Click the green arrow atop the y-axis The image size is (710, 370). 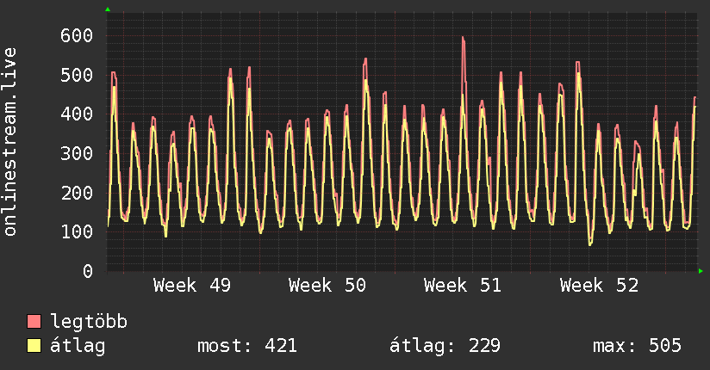[x=108, y=9]
